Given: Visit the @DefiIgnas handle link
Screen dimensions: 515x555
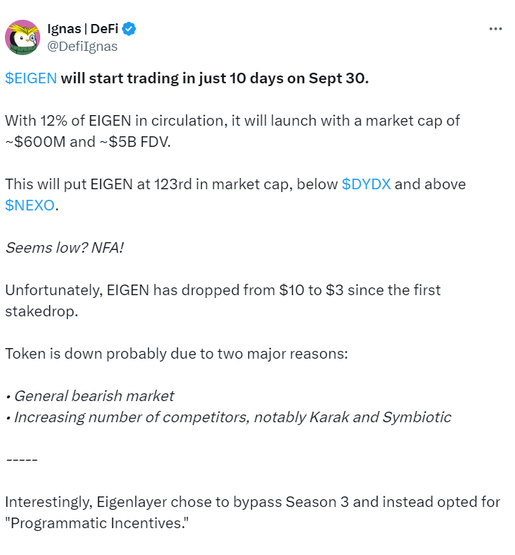Looking at the screenshot, I should [83, 47].
